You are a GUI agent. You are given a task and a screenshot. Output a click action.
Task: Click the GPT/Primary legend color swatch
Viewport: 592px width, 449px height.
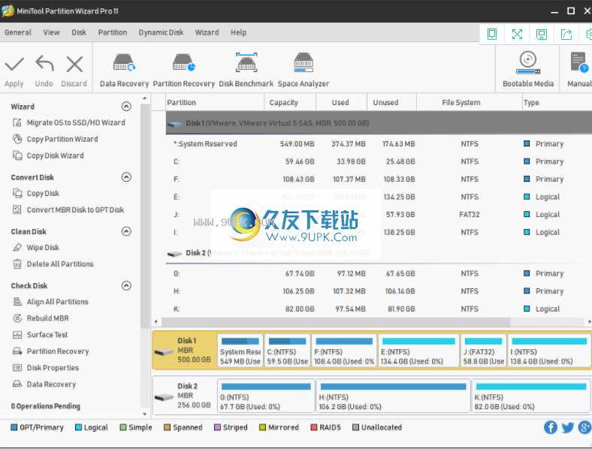[x=14, y=427]
